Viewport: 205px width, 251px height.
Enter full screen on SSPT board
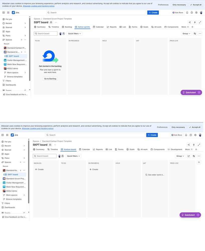pyautogui.click(x=200, y=22)
